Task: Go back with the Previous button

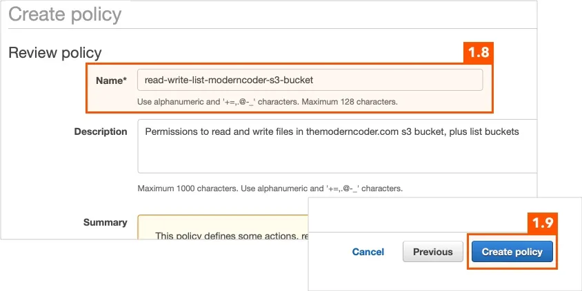Action: point(433,252)
